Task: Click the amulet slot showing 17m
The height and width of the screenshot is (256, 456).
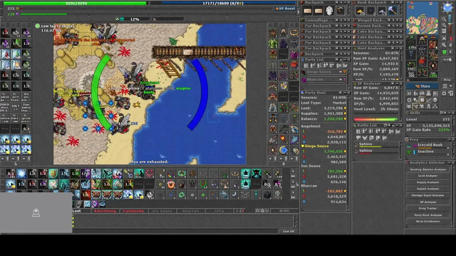Action: click(x=412, y=44)
